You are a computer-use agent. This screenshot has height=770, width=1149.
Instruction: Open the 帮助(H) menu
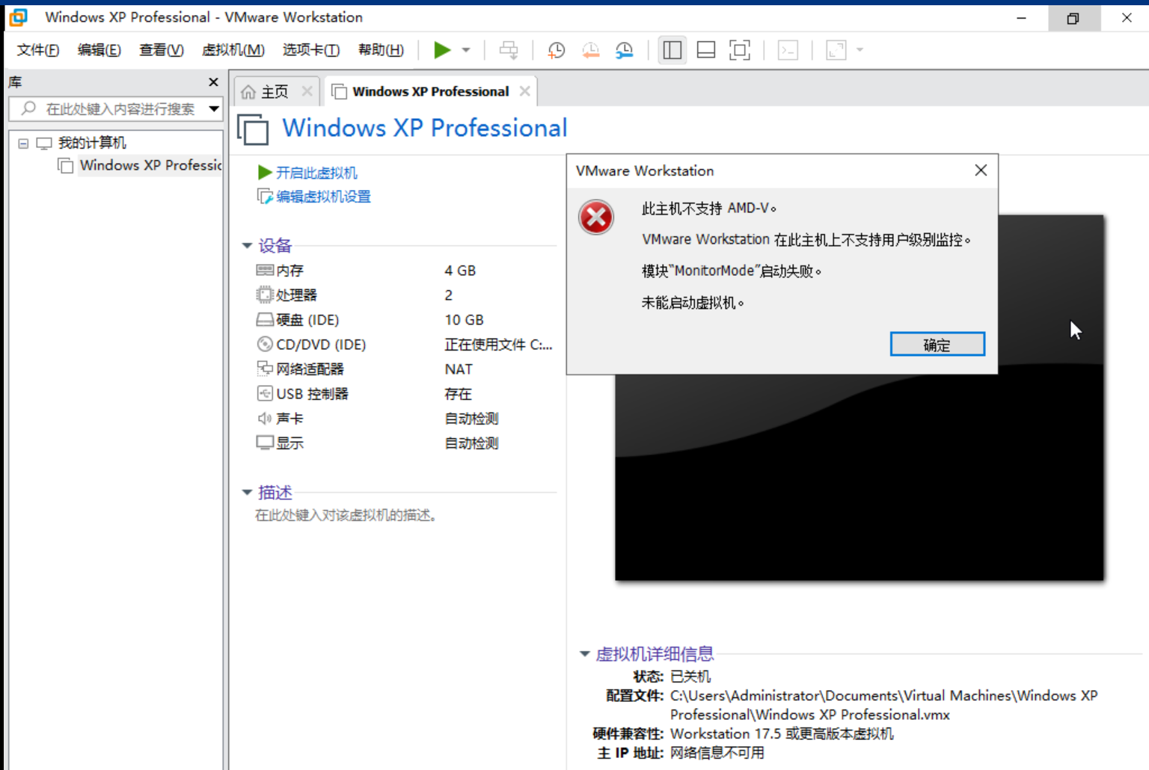(381, 50)
